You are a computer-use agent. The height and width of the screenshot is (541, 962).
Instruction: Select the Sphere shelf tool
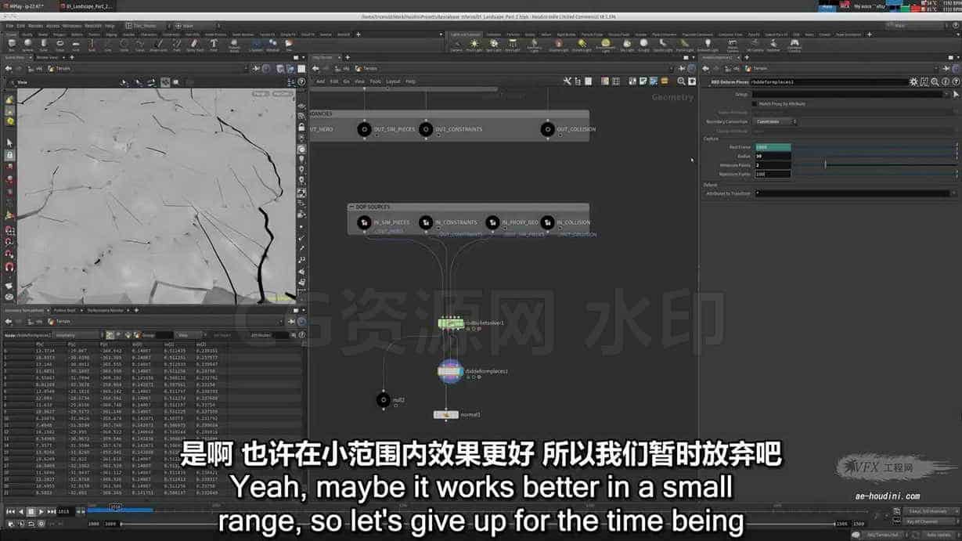(28, 45)
